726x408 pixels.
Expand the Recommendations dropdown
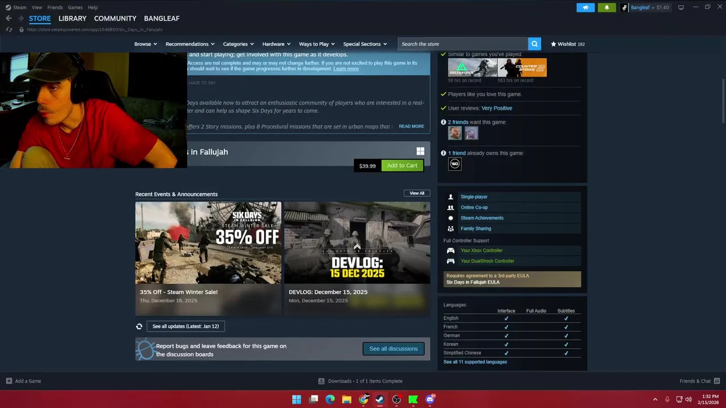pyautogui.click(x=190, y=44)
